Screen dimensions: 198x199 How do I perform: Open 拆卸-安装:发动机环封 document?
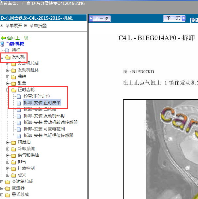click(x=44, y=116)
